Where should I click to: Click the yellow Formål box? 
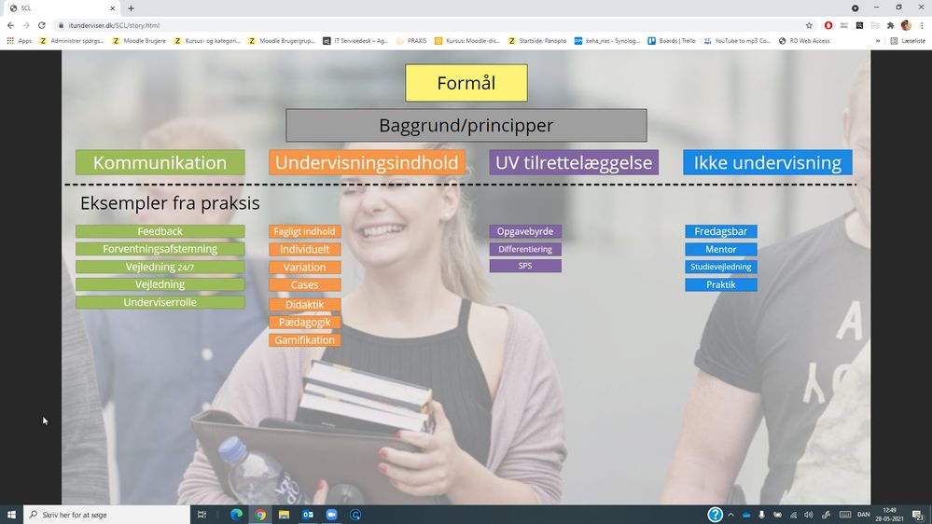(x=466, y=83)
